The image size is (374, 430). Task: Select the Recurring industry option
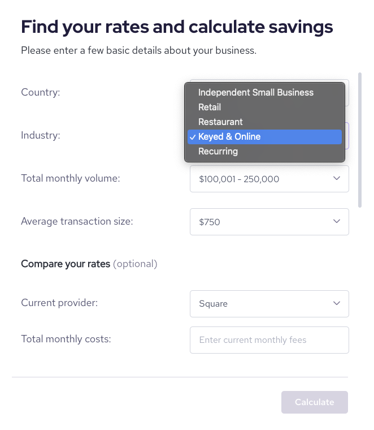218,151
